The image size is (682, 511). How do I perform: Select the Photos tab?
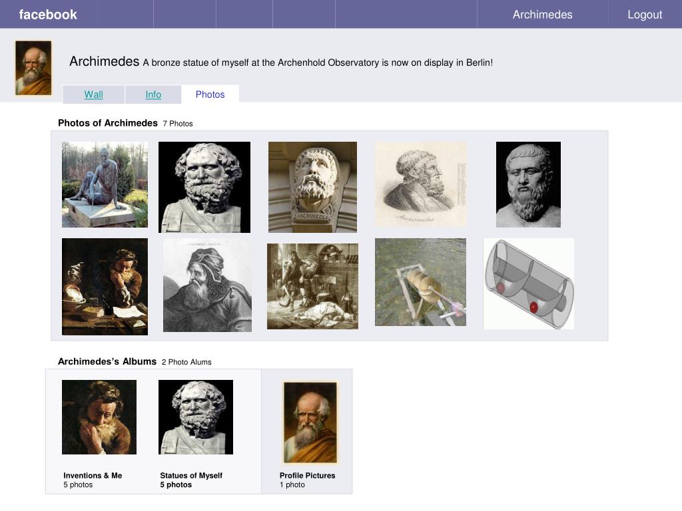tap(210, 94)
